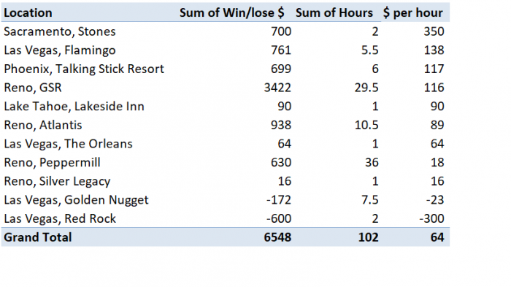This screenshot has height=287, width=511.
Task: Select the Reno, Silver Legacy cell
Action: [x=57, y=181]
